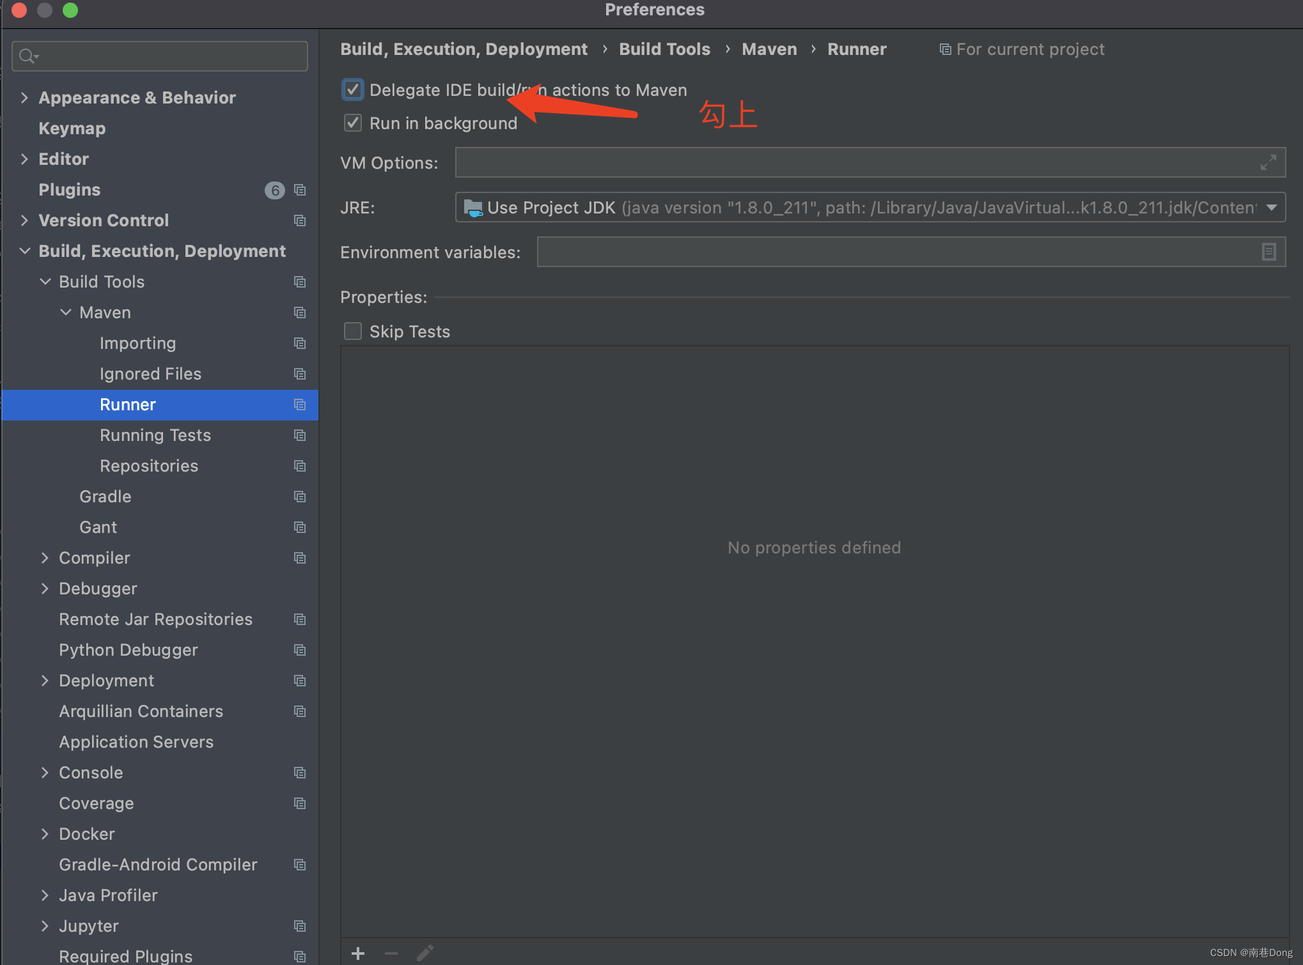The width and height of the screenshot is (1303, 965).
Task: Click the Maven breadcrumb link
Action: (769, 49)
